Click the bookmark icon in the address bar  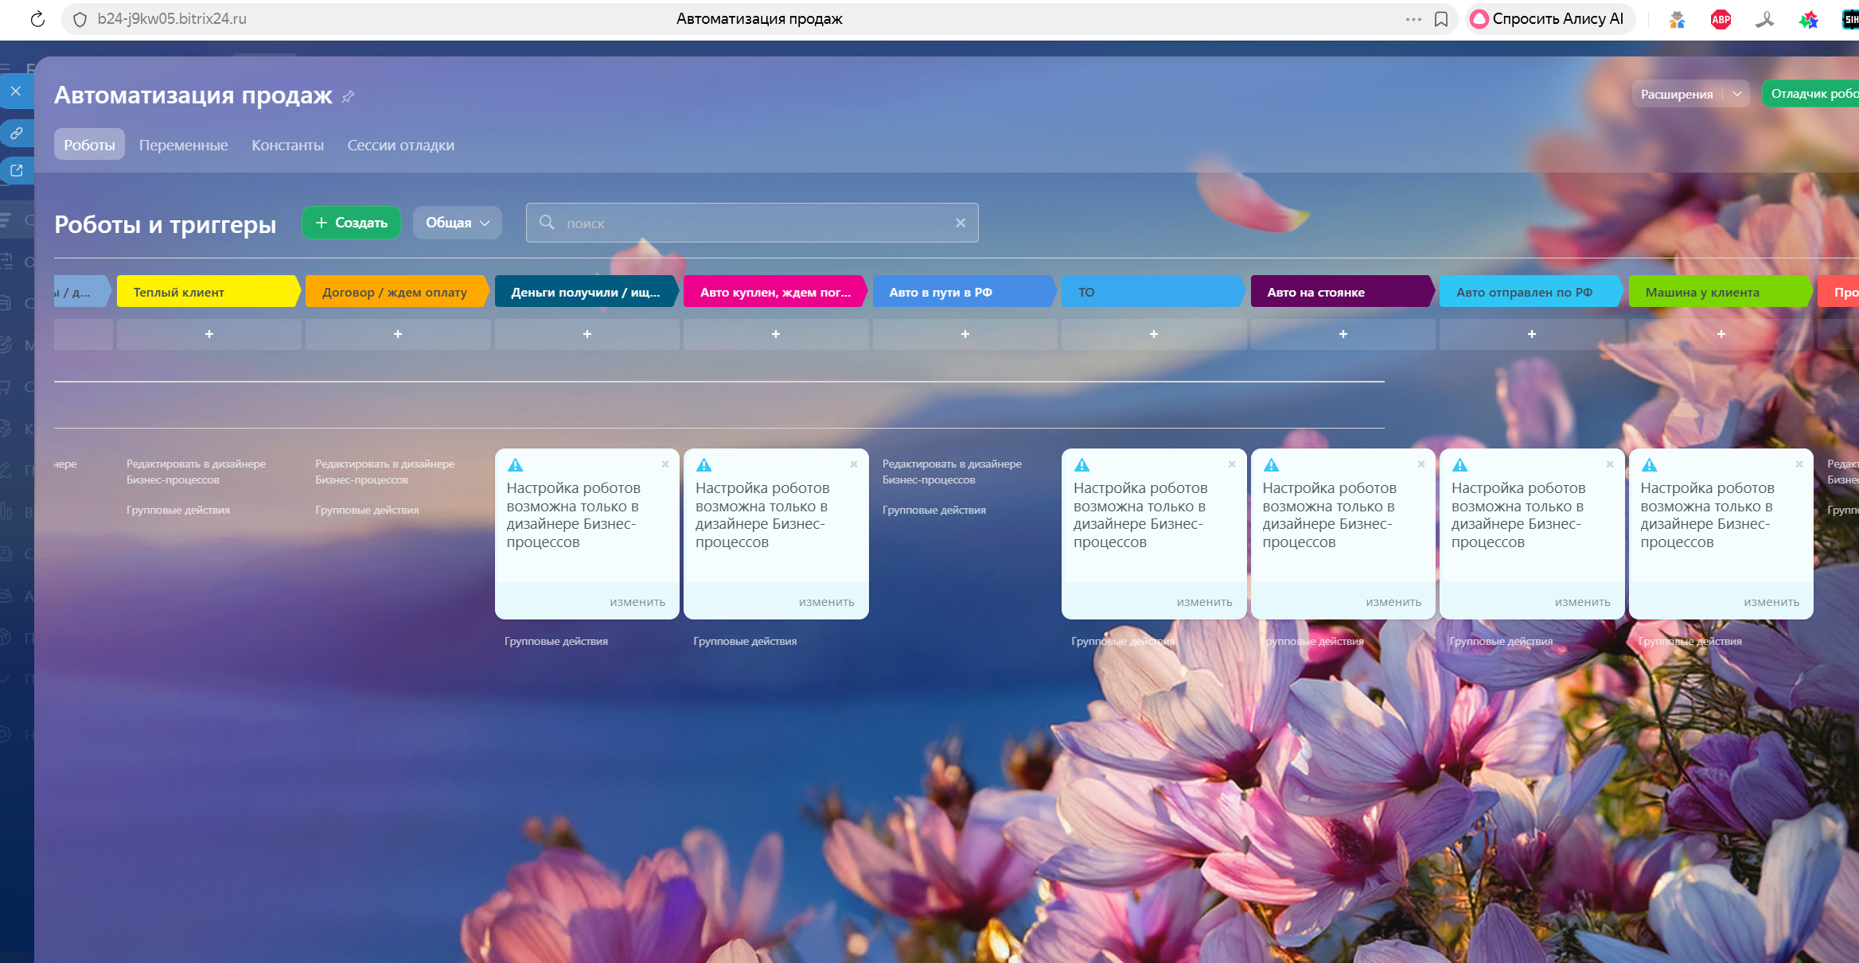(x=1440, y=19)
